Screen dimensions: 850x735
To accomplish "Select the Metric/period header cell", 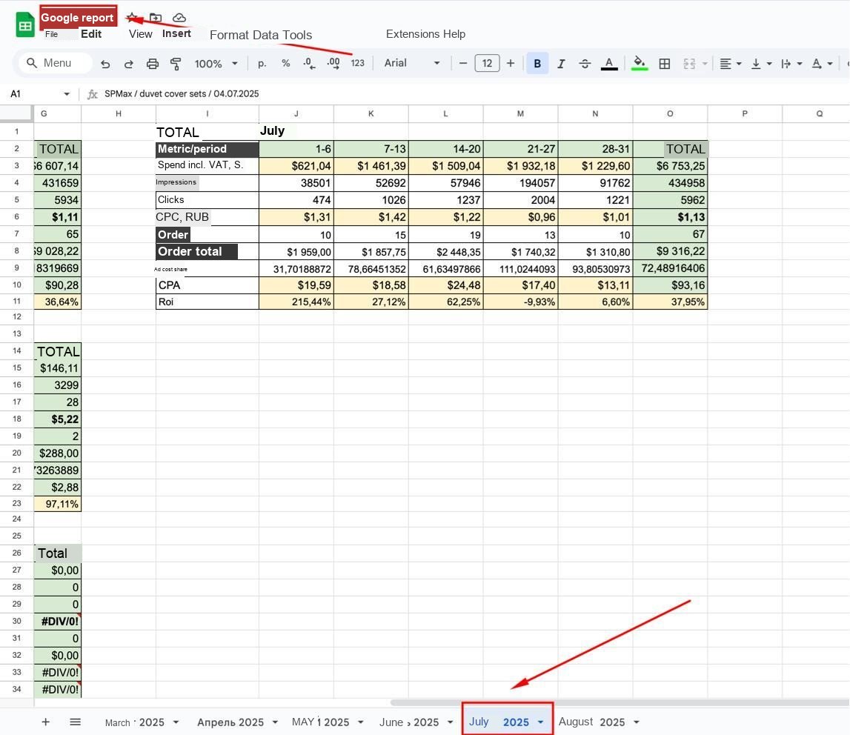I will point(207,149).
